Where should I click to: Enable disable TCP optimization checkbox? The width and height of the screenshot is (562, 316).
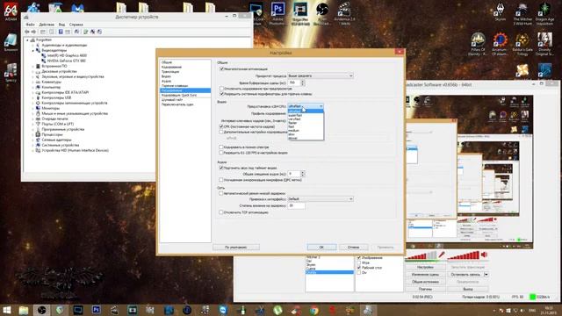tap(221, 212)
